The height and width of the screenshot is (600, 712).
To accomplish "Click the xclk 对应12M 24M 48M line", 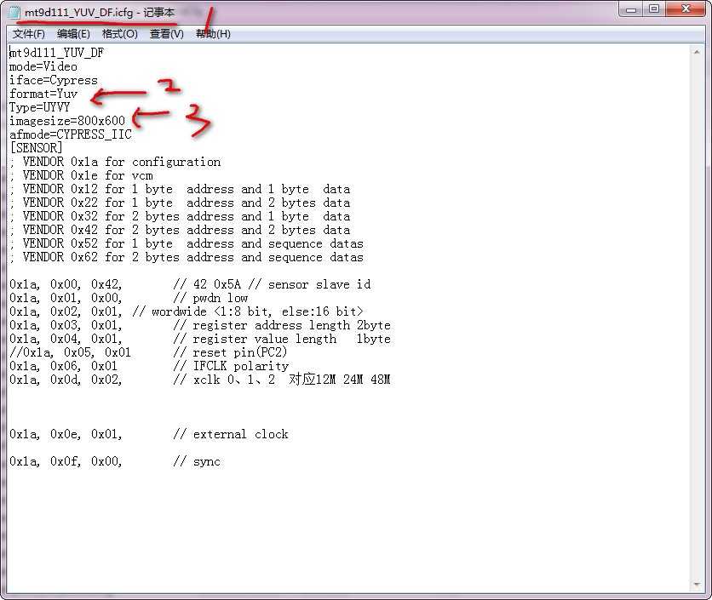I will tap(200, 380).
